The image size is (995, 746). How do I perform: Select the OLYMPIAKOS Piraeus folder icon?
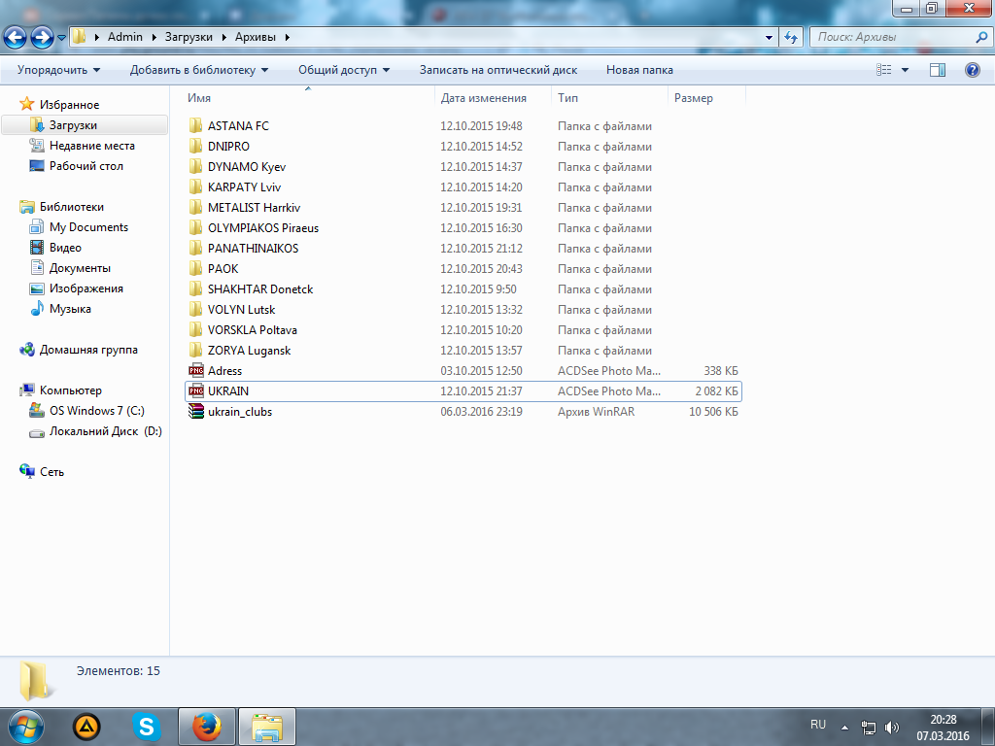196,227
